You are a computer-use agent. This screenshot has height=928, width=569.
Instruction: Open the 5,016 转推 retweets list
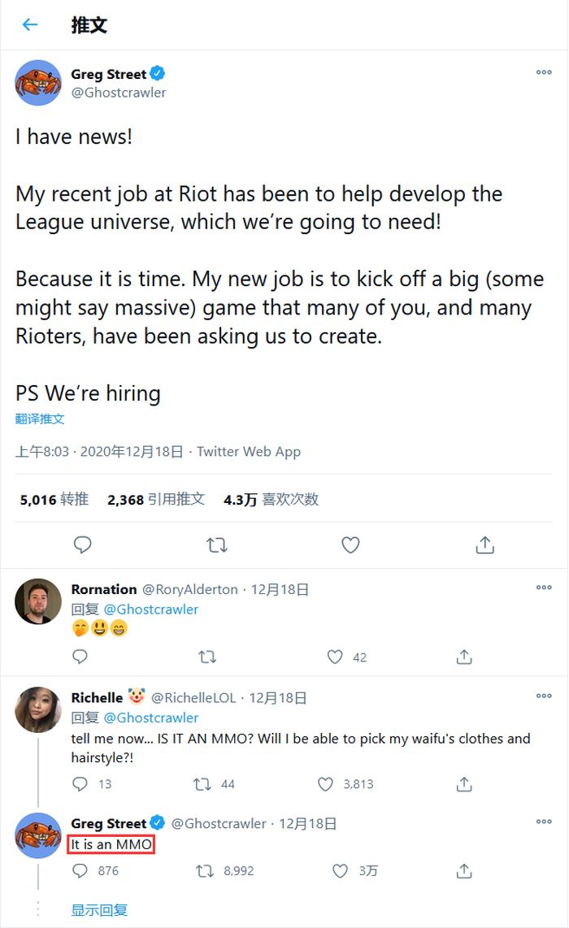(x=54, y=500)
